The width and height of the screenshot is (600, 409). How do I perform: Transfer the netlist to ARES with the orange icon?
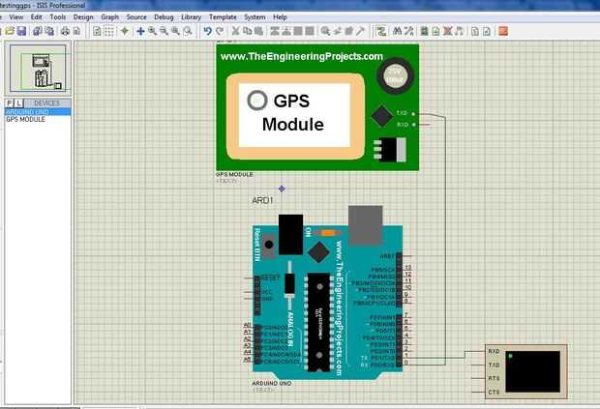pos(503,31)
